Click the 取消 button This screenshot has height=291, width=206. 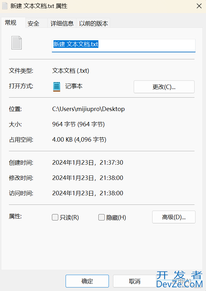[x=134, y=281]
